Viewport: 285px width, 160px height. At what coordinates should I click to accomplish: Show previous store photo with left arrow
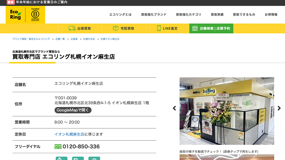175,108
